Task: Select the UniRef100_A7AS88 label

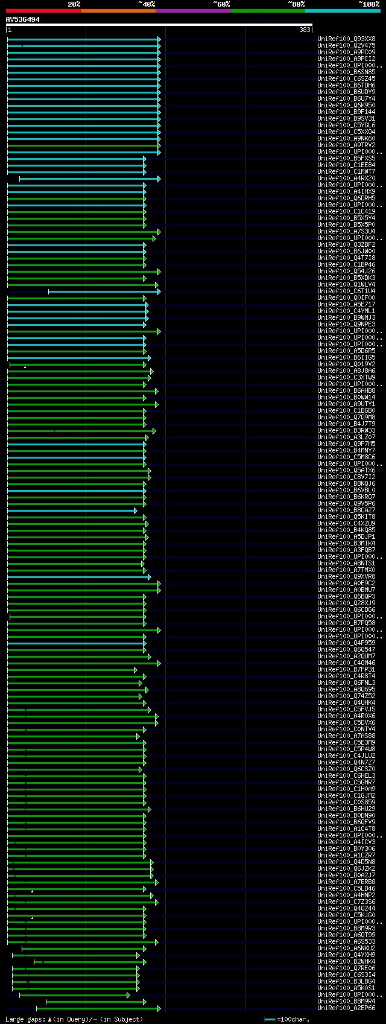Action: click(346, 736)
